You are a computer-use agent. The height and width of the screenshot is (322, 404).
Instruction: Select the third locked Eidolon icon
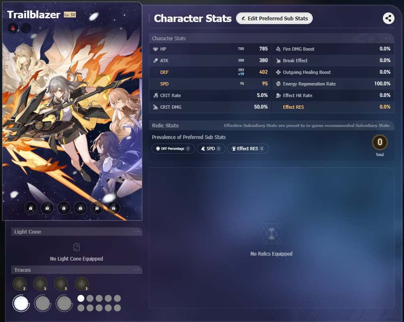pyautogui.click(x=64, y=208)
